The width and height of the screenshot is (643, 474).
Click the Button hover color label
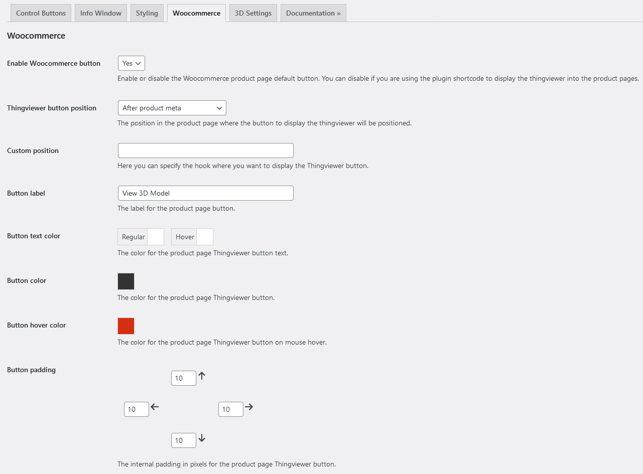pyautogui.click(x=37, y=325)
